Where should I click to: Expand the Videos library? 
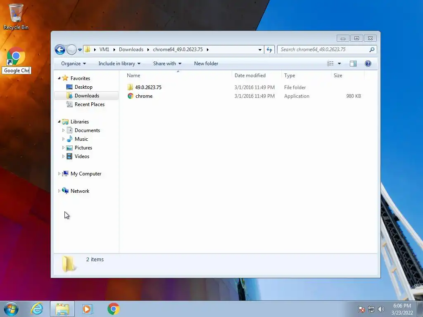tap(63, 156)
